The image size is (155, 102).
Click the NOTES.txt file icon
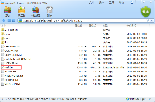click(3, 72)
